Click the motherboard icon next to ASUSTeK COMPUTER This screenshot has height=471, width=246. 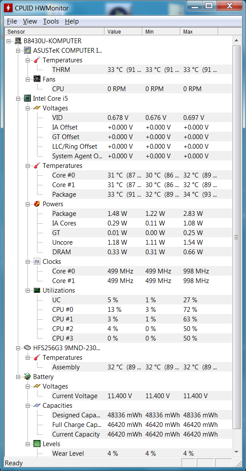pos(27,51)
